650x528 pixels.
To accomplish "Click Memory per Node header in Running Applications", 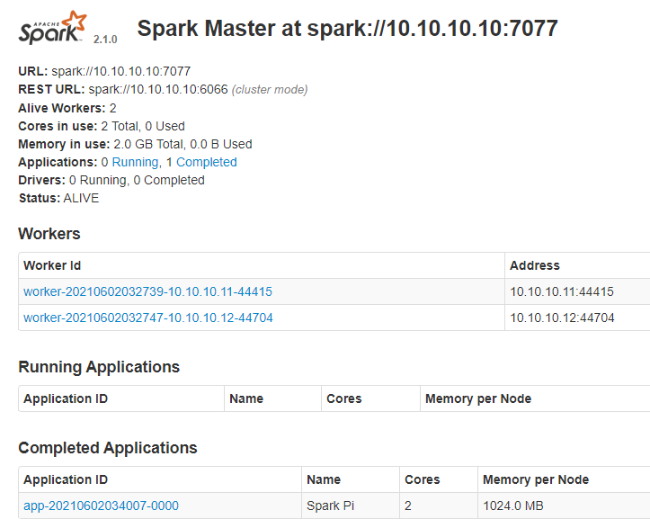I will click(478, 398).
